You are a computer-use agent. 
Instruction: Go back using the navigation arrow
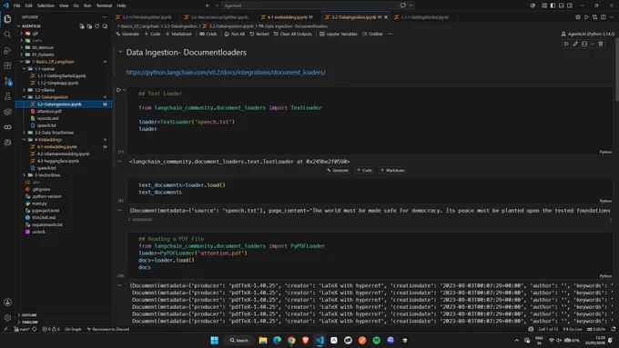[x=208, y=5]
